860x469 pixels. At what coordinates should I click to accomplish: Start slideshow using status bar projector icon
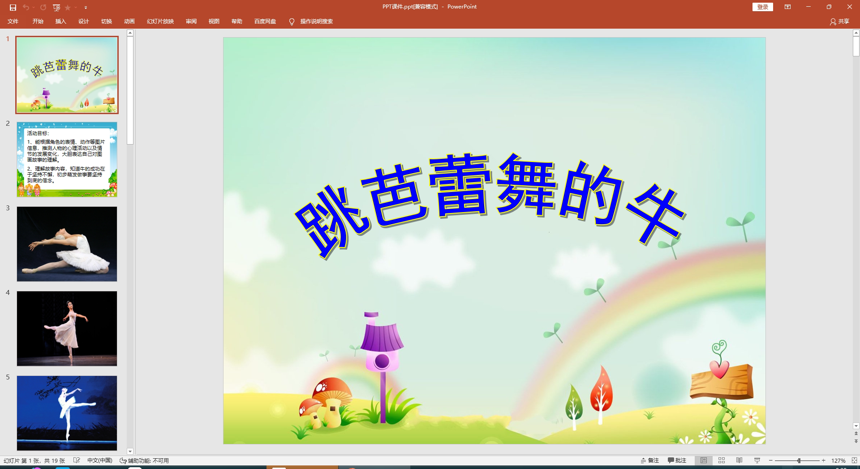[757, 460]
